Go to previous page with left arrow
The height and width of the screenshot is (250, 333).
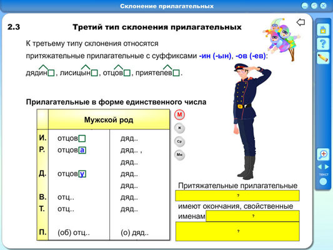pyautogui.click(x=320, y=167)
